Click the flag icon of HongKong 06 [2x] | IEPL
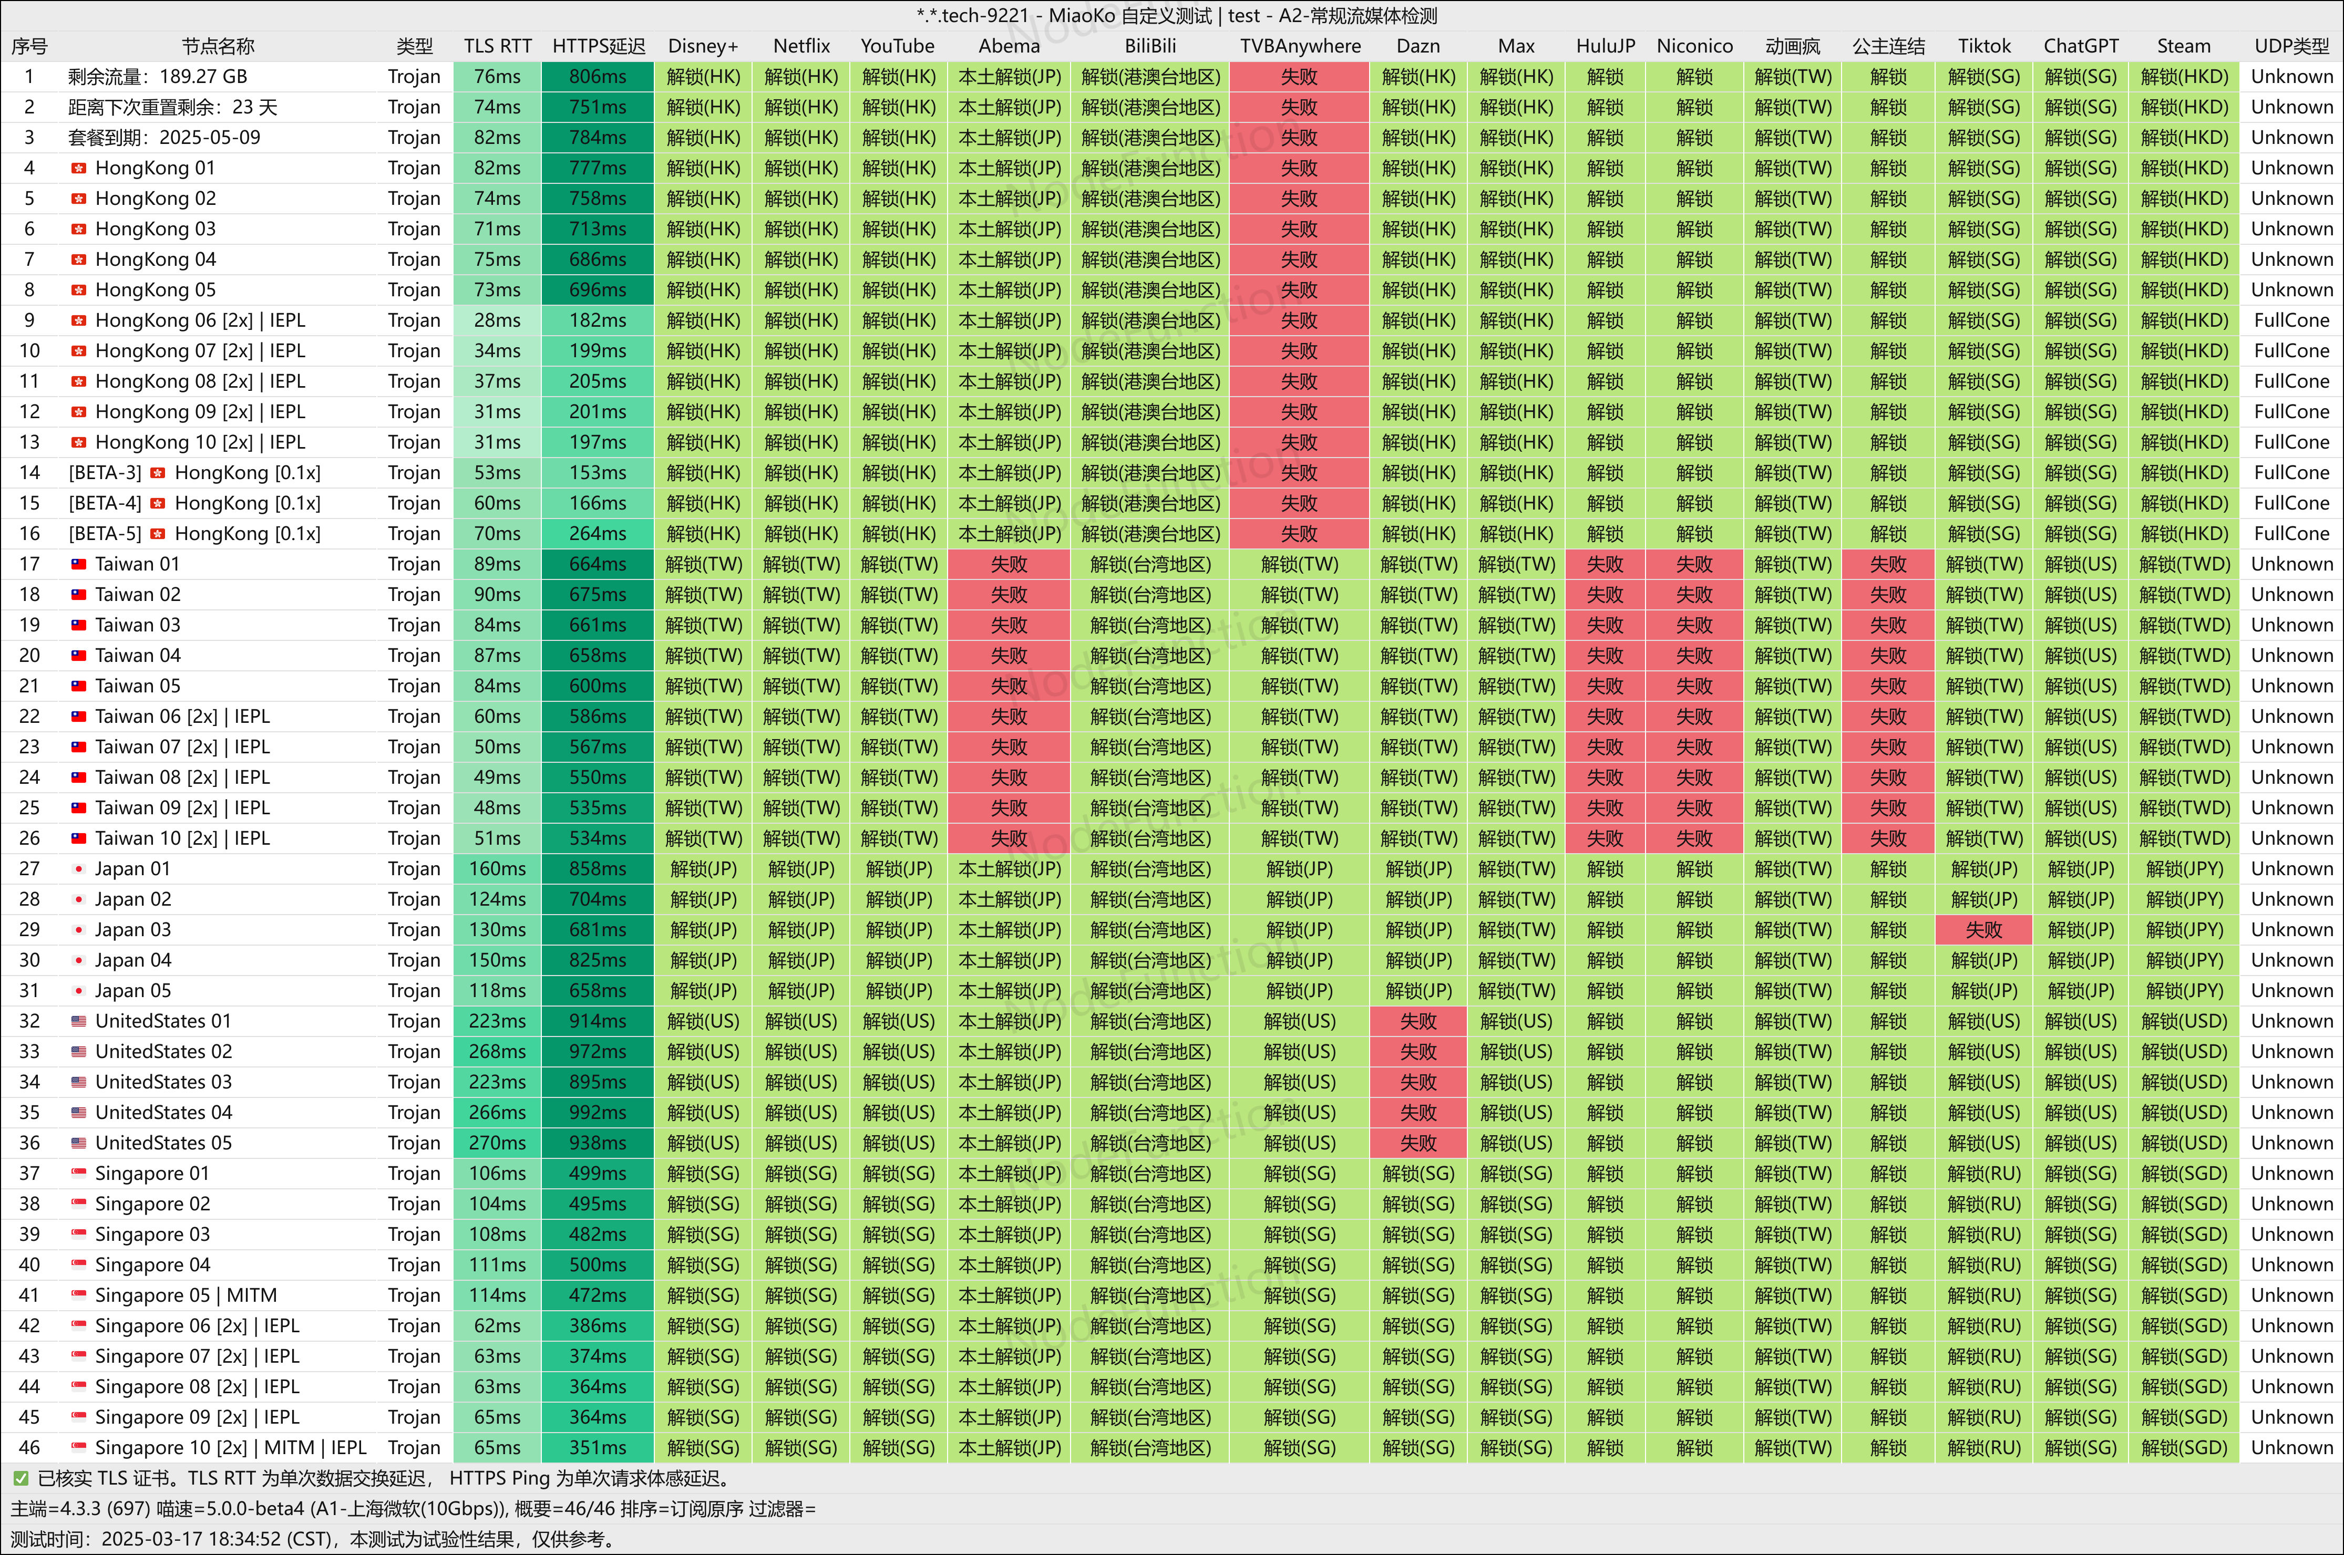 (78, 320)
